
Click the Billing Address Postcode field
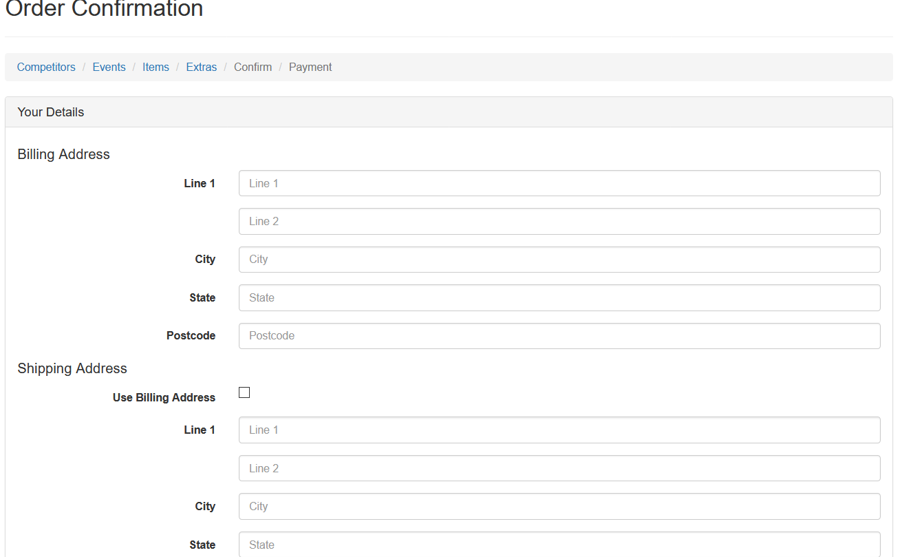pyautogui.click(x=559, y=336)
